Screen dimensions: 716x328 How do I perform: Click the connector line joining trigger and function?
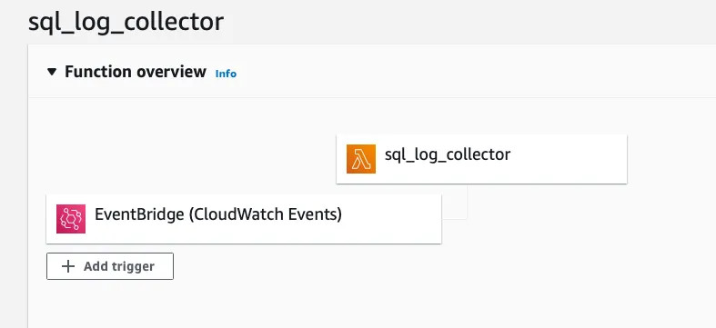point(466,203)
